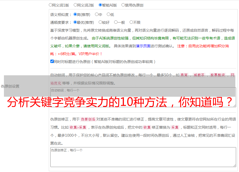239x172 pixels.
Task: Select 禁用伪原创 radio option
Action: coord(123,5)
